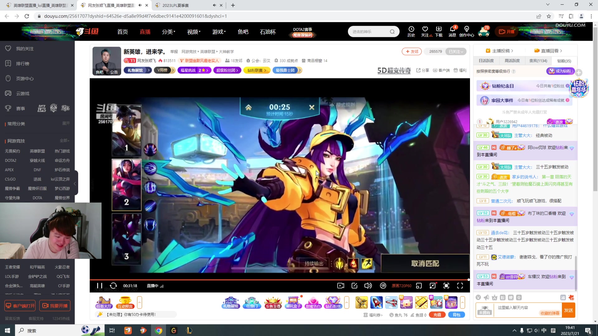Open 创作中心 creator center icon
598x336 pixels.
467,31
